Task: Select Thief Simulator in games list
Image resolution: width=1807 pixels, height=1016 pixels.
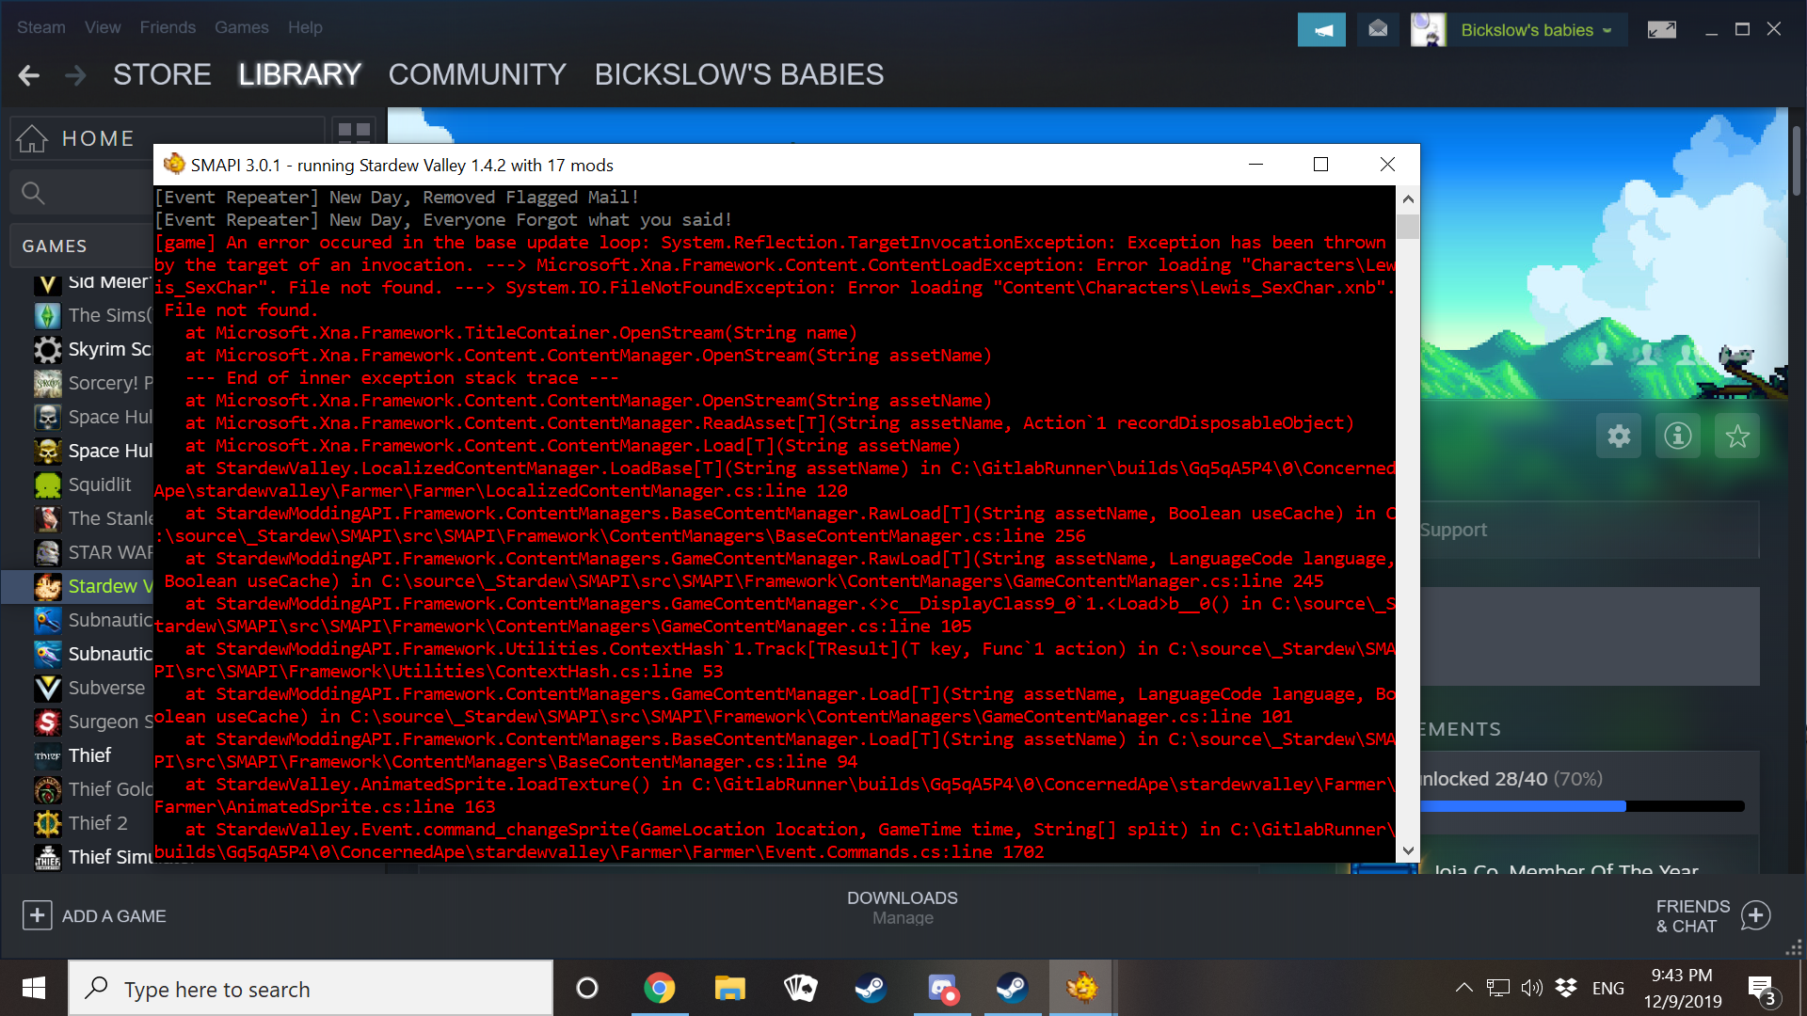Action: [x=77, y=858]
